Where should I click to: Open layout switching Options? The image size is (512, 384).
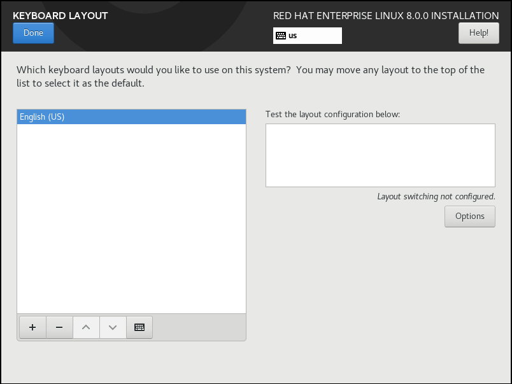tap(470, 217)
